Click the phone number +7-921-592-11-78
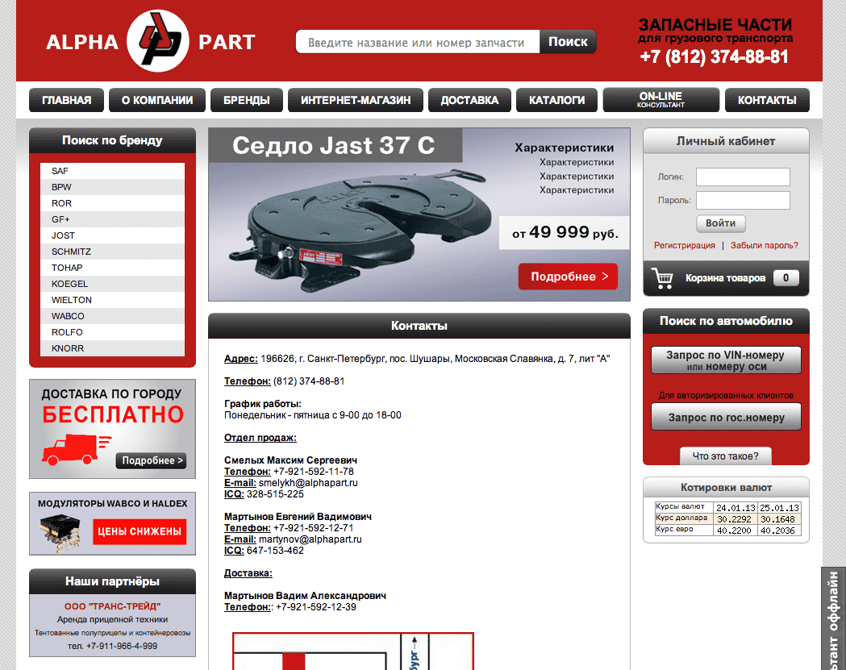Screen dimensions: 846x670 point(314,472)
